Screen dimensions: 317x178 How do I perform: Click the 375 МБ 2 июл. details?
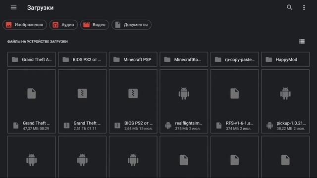coord(188,129)
